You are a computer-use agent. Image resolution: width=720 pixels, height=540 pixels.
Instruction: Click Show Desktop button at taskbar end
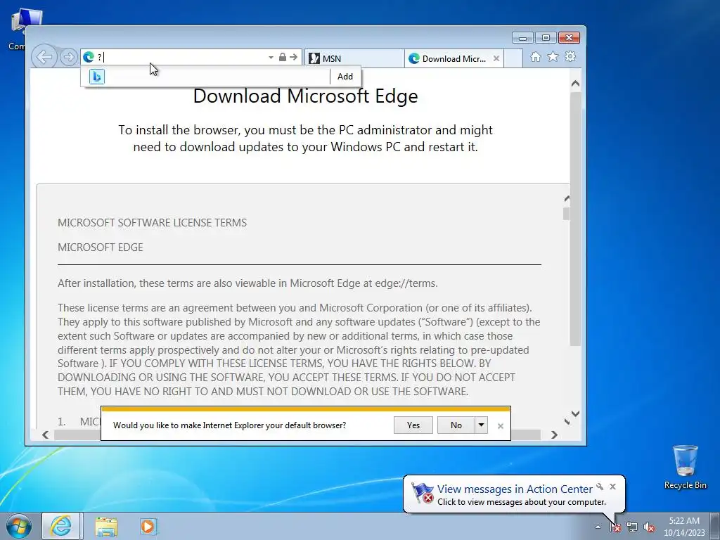click(715, 526)
